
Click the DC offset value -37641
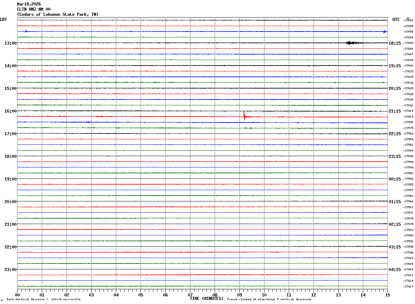pyautogui.click(x=408, y=66)
